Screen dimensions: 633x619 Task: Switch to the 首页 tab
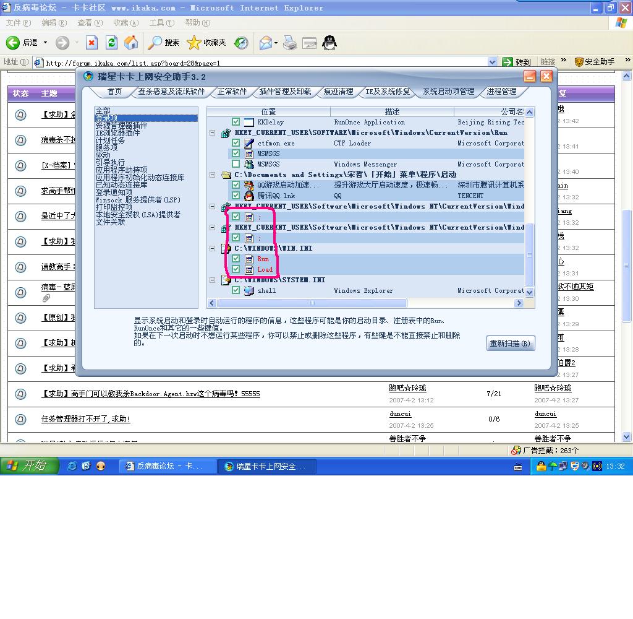pos(114,92)
